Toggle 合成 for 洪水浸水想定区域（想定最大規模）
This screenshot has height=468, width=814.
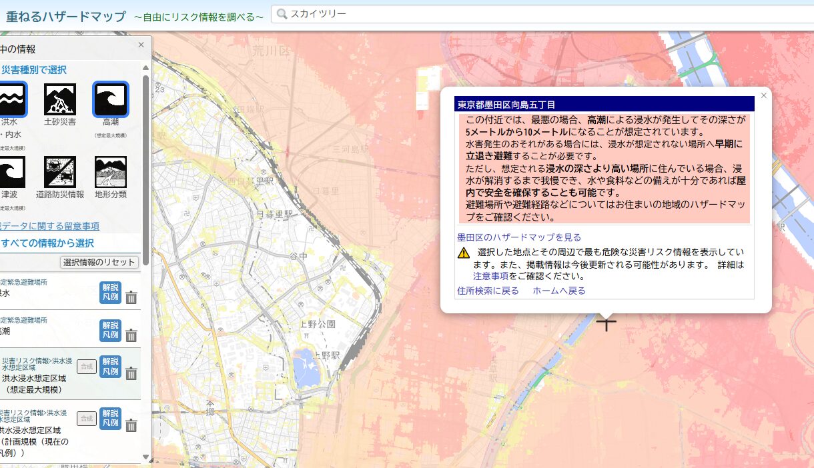pyautogui.click(x=87, y=366)
